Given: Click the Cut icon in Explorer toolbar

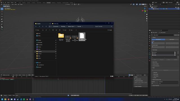Looking at the screenshot, I should coord(43,30).
